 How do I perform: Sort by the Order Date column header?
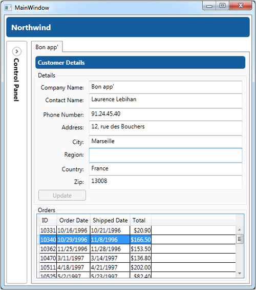point(73,220)
